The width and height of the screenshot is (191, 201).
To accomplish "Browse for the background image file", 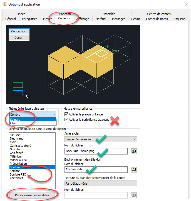I will pyautogui.click(x=134, y=151).
